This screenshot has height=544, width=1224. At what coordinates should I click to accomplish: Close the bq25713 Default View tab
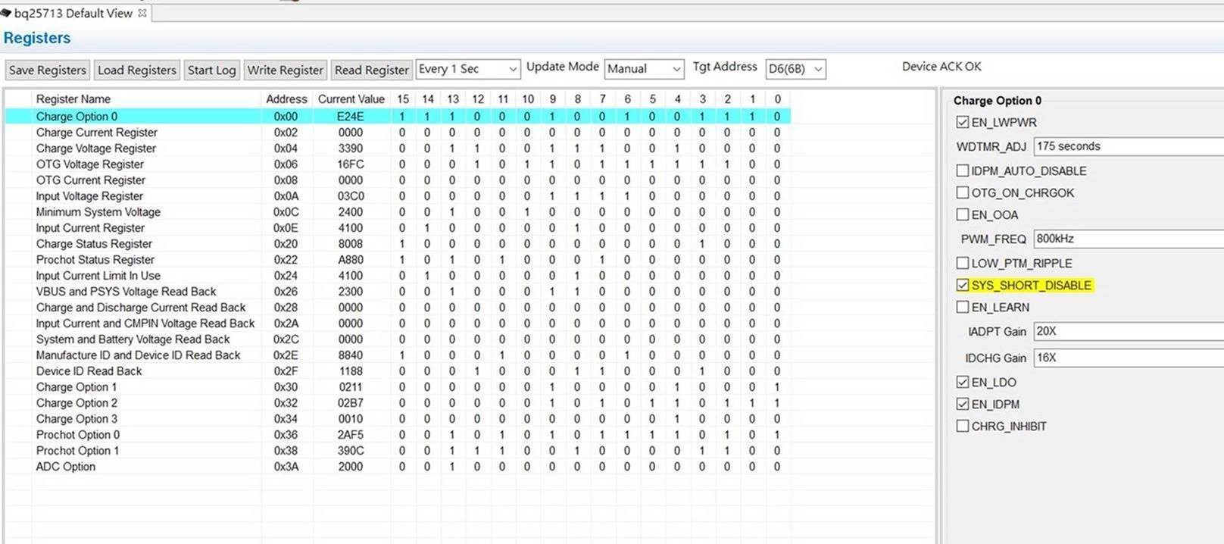tap(142, 13)
